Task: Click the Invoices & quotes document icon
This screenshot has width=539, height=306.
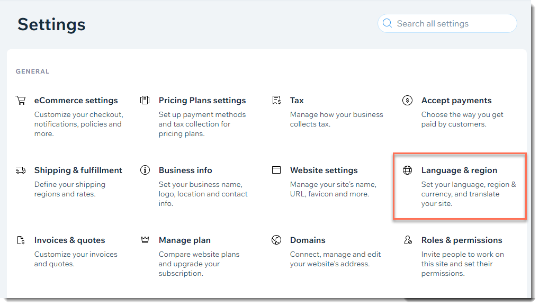Action: (x=21, y=240)
